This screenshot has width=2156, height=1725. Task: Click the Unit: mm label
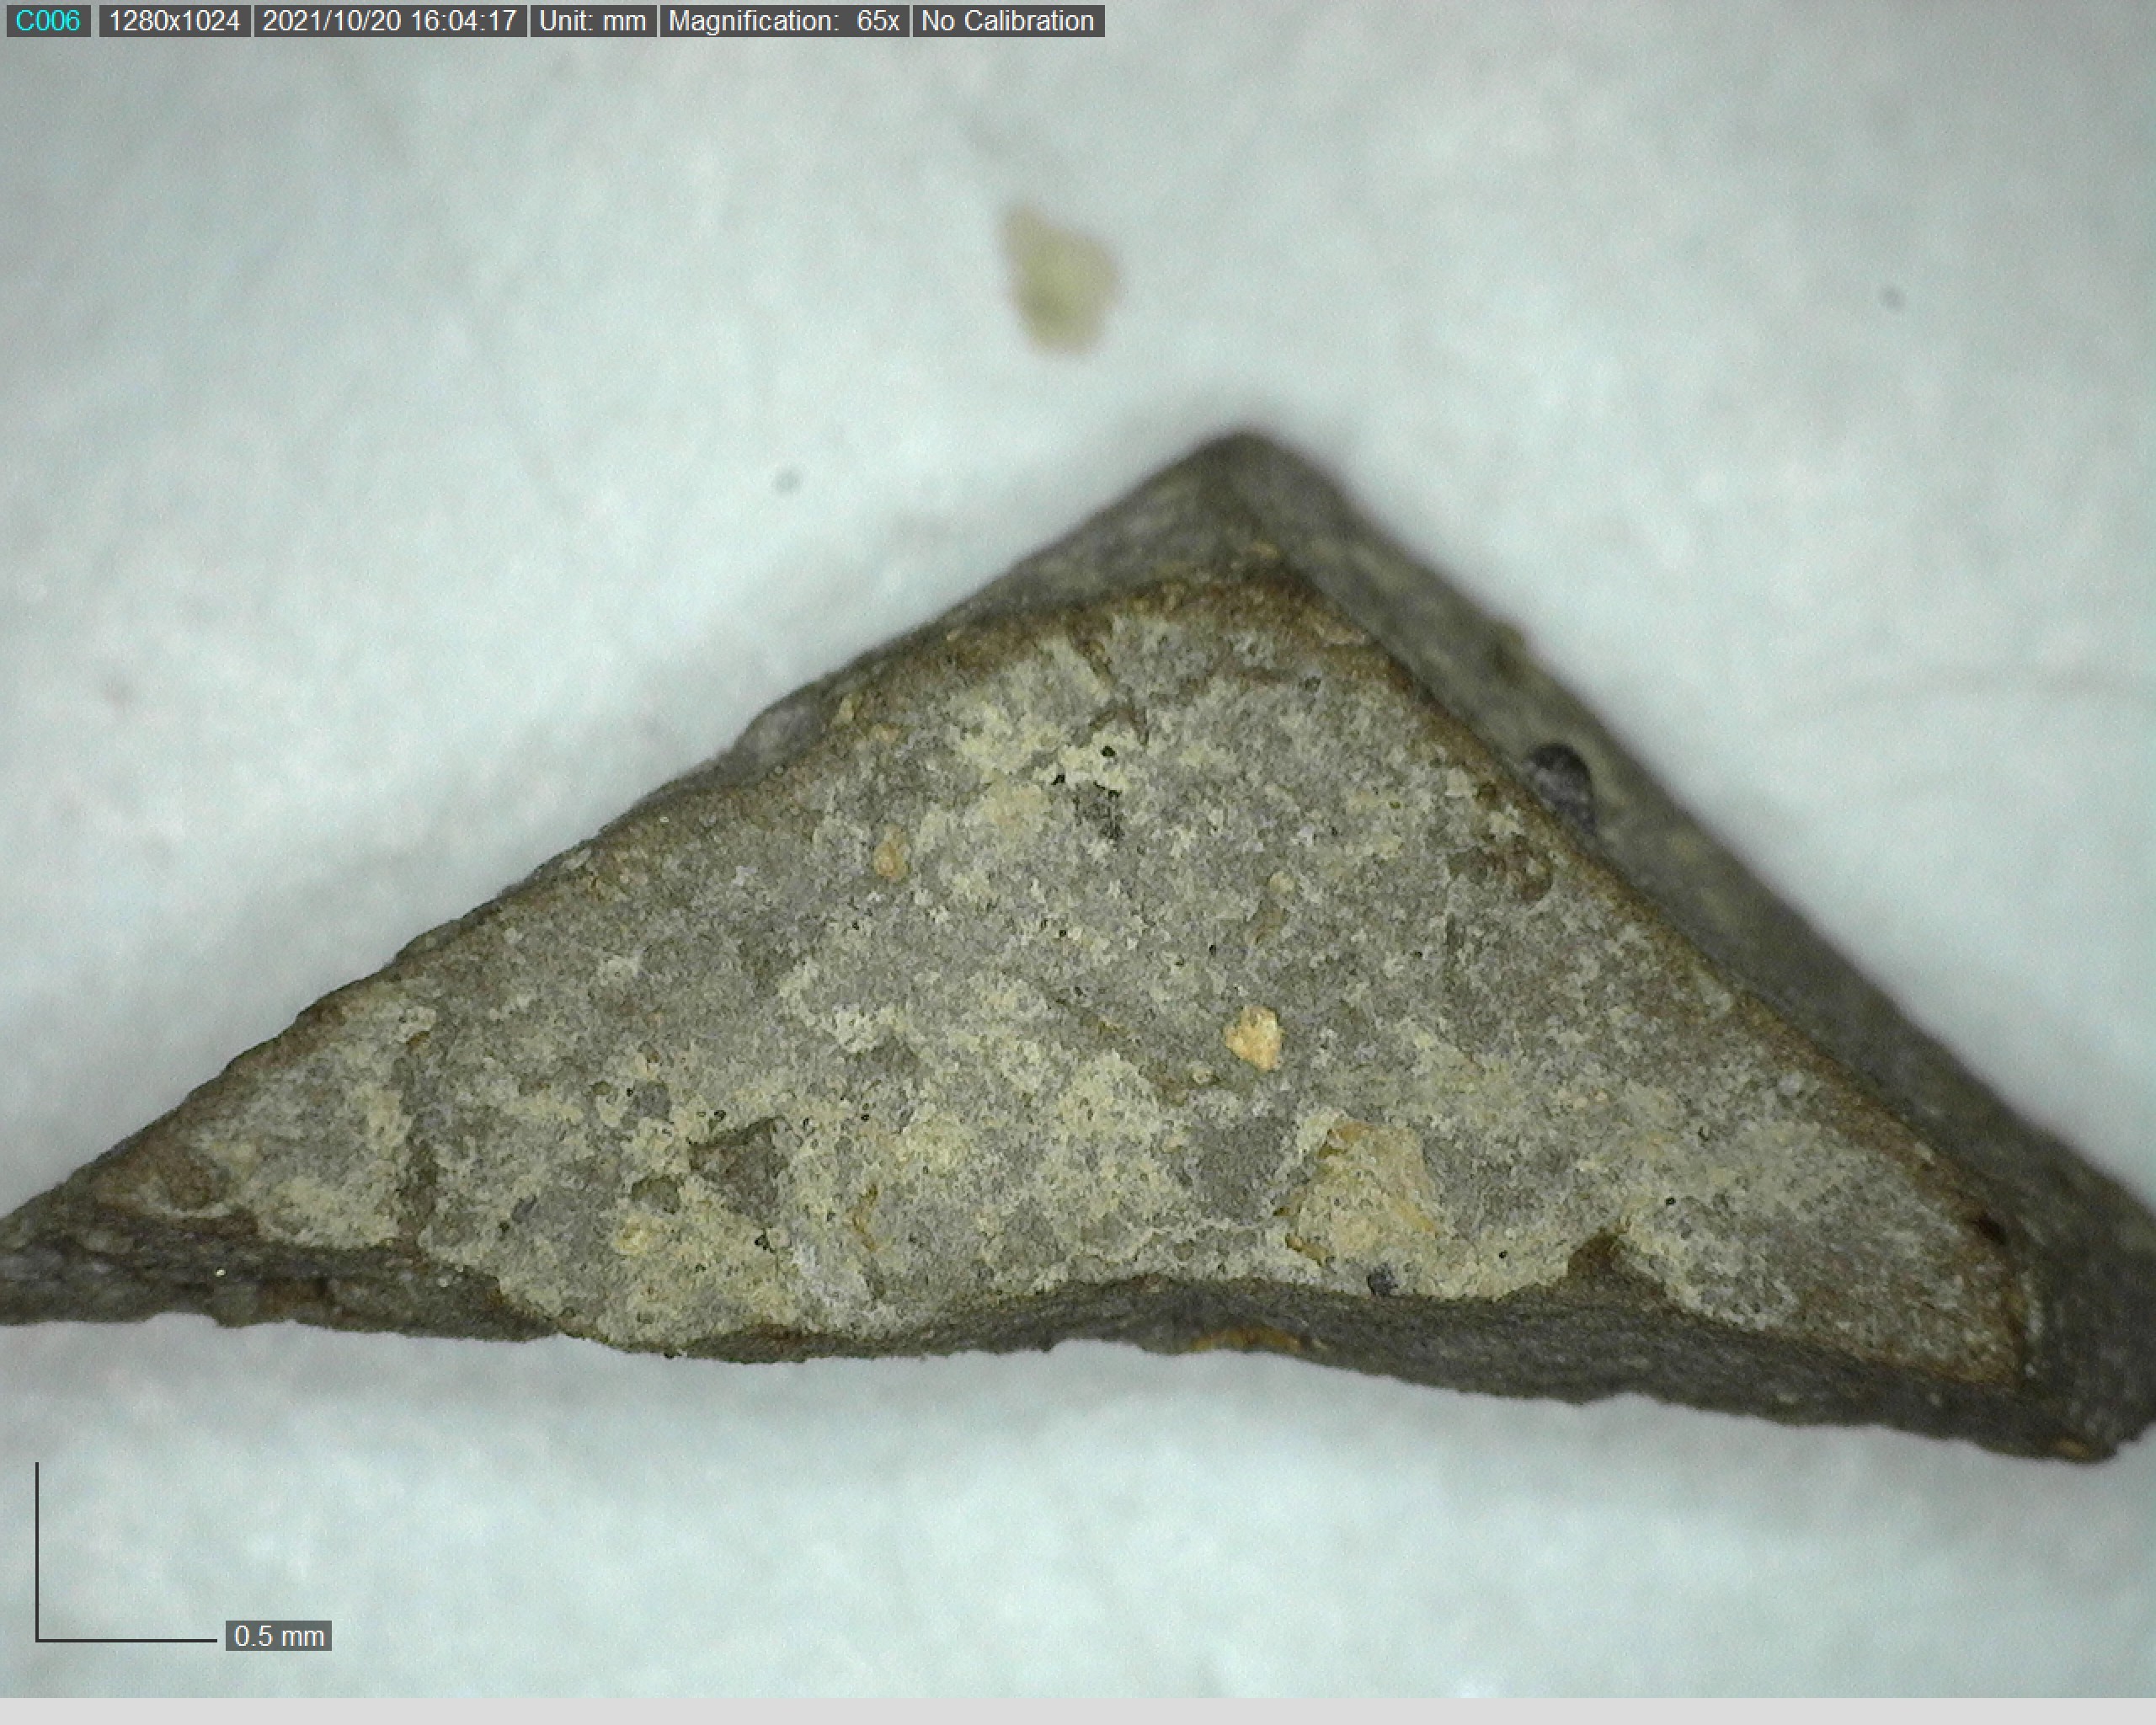[592, 21]
